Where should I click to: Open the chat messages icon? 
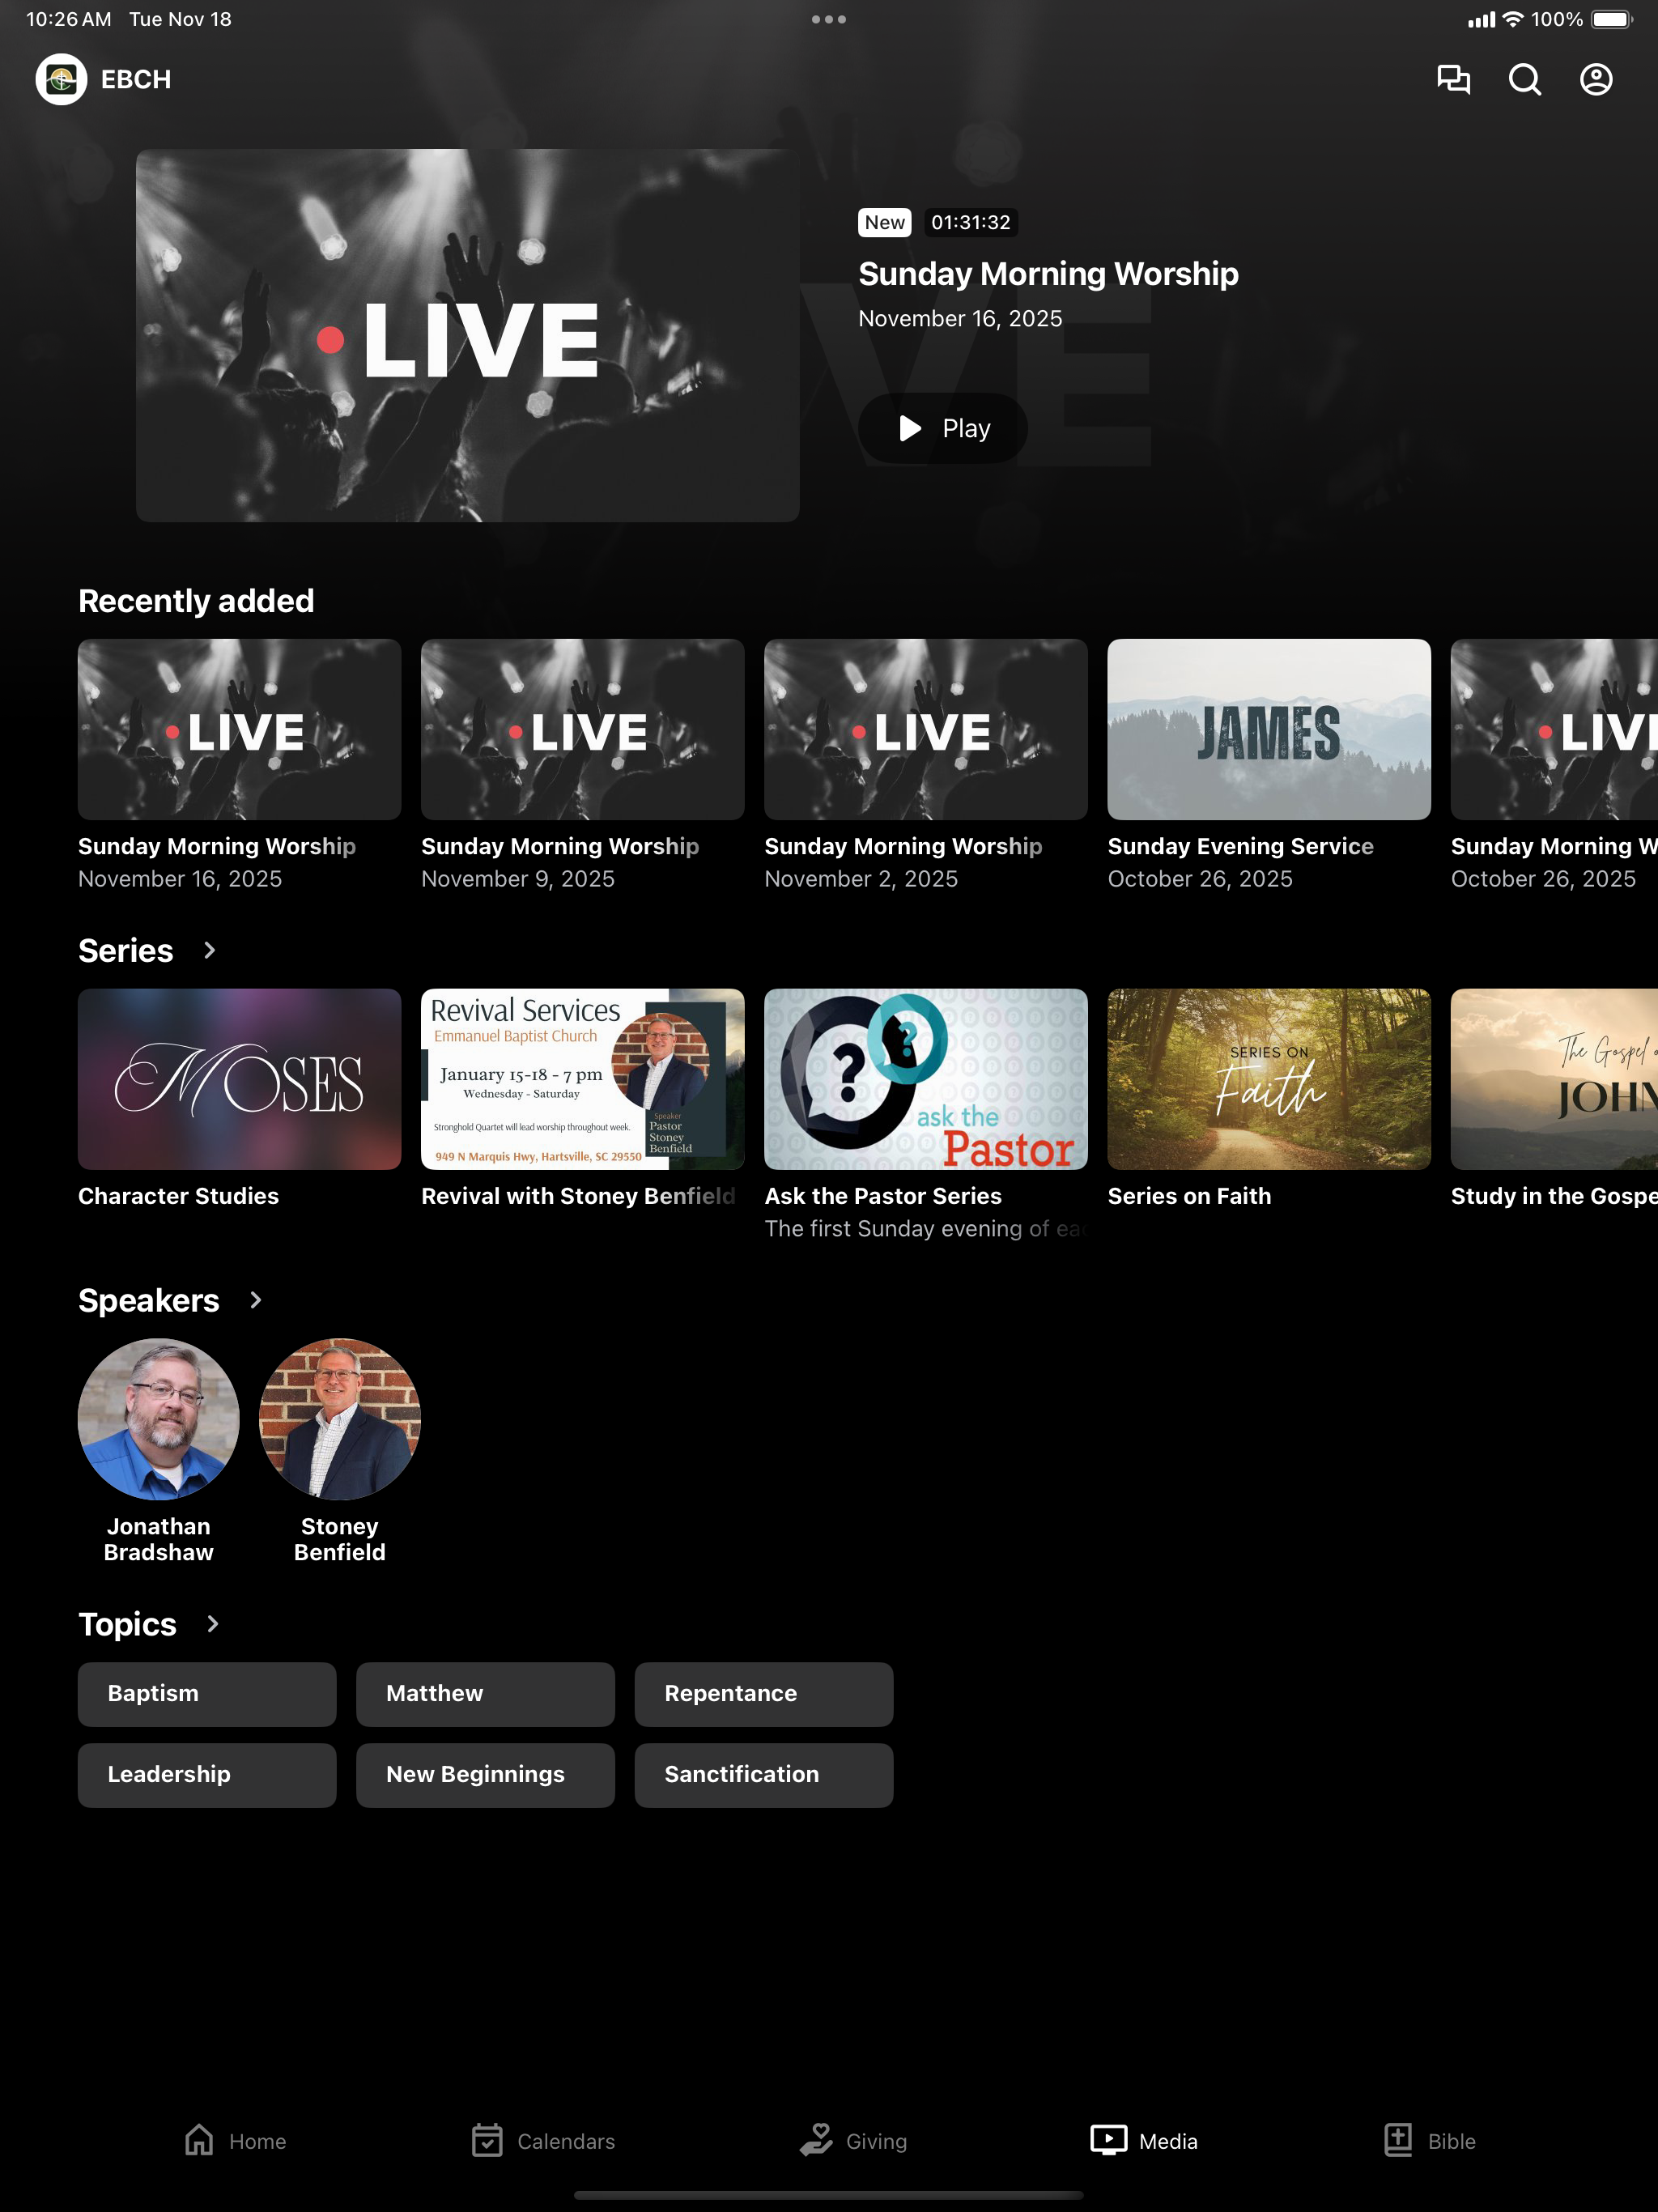1453,79
